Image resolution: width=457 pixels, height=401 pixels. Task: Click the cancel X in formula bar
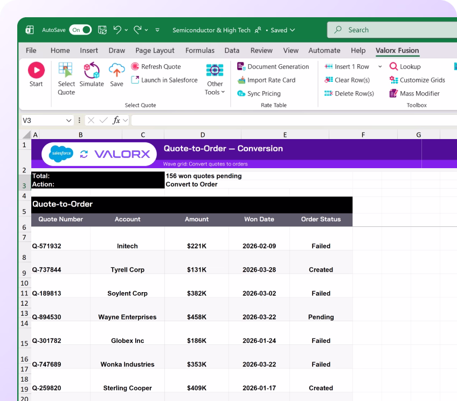[x=91, y=120]
